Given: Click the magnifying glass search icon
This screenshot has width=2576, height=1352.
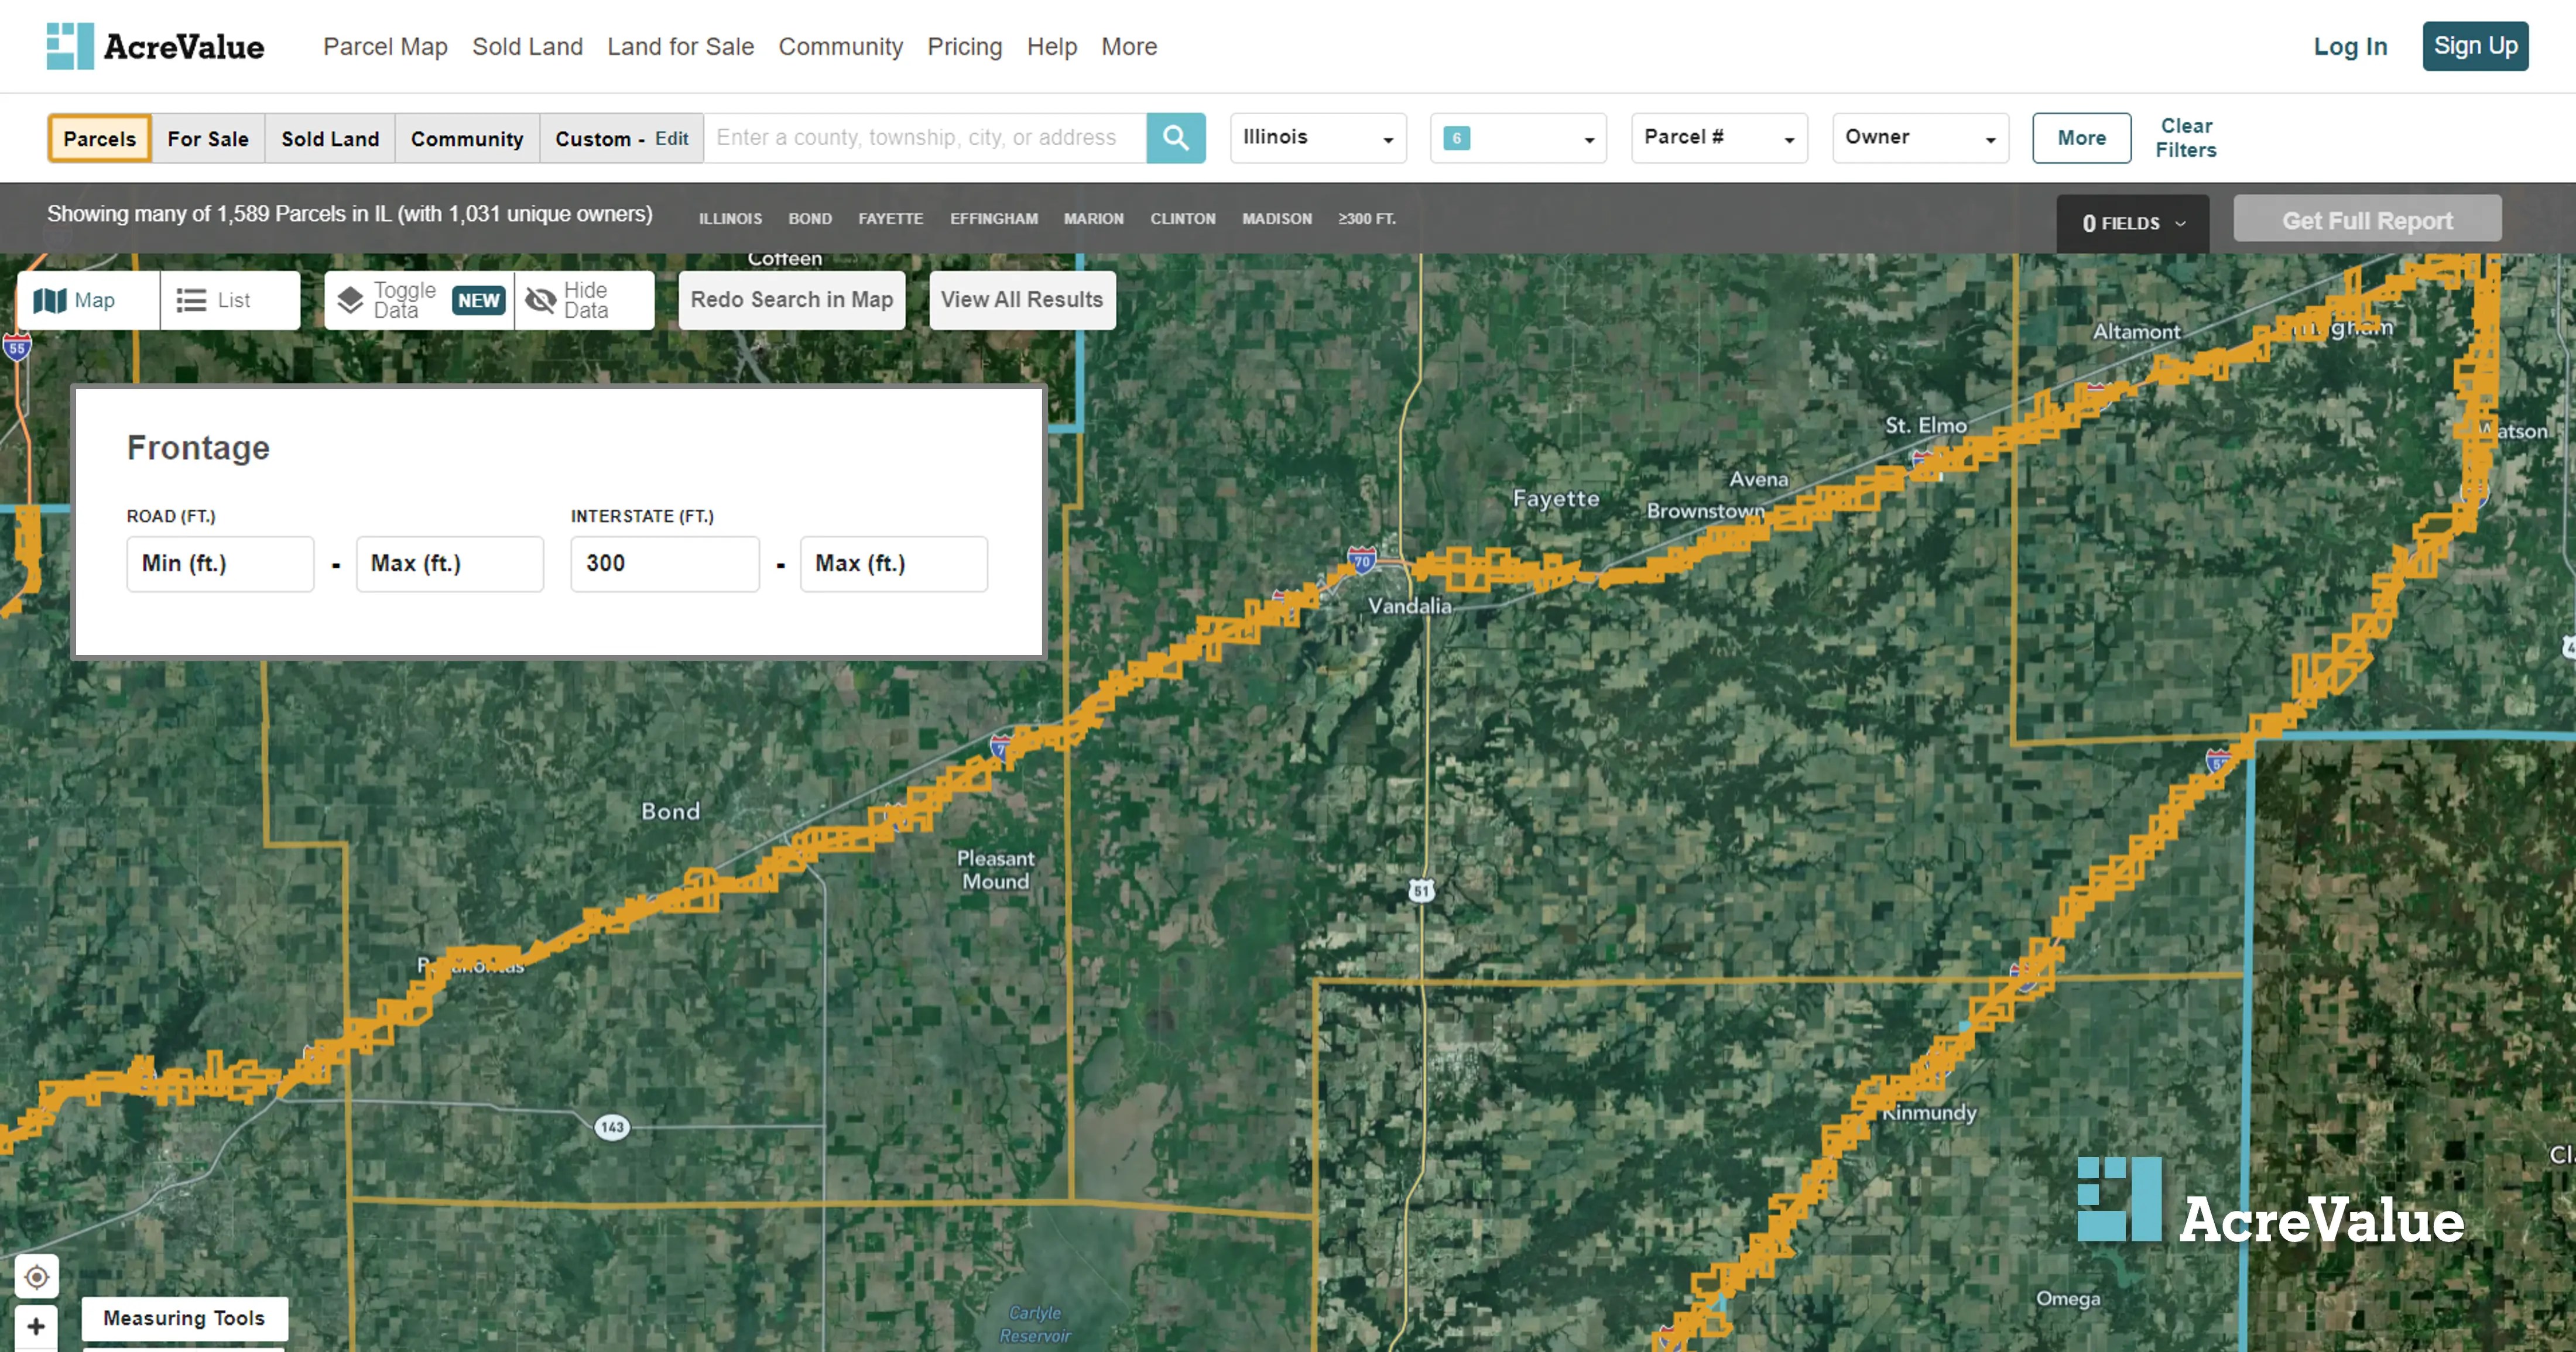Looking at the screenshot, I should [1175, 138].
